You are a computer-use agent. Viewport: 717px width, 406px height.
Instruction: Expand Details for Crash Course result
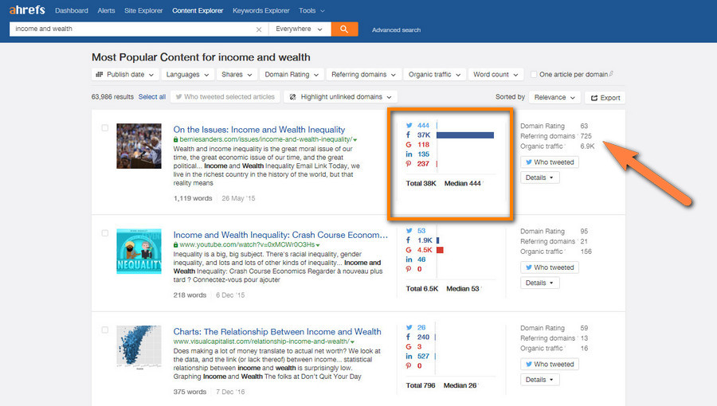539,283
